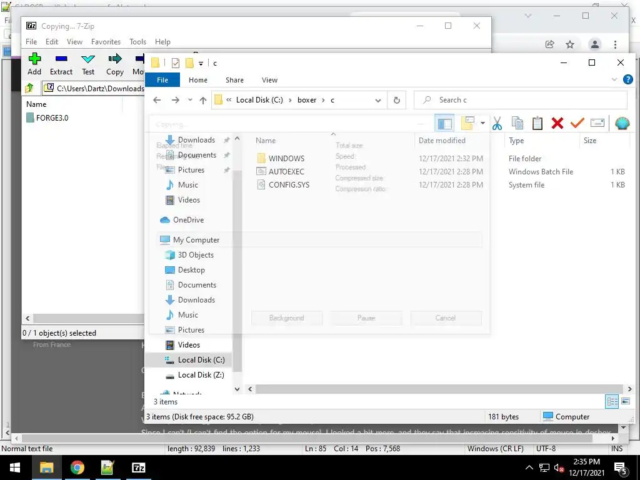Click the Copy icon in 7-Zip toolbar
The width and height of the screenshot is (640, 480).
click(x=115, y=59)
